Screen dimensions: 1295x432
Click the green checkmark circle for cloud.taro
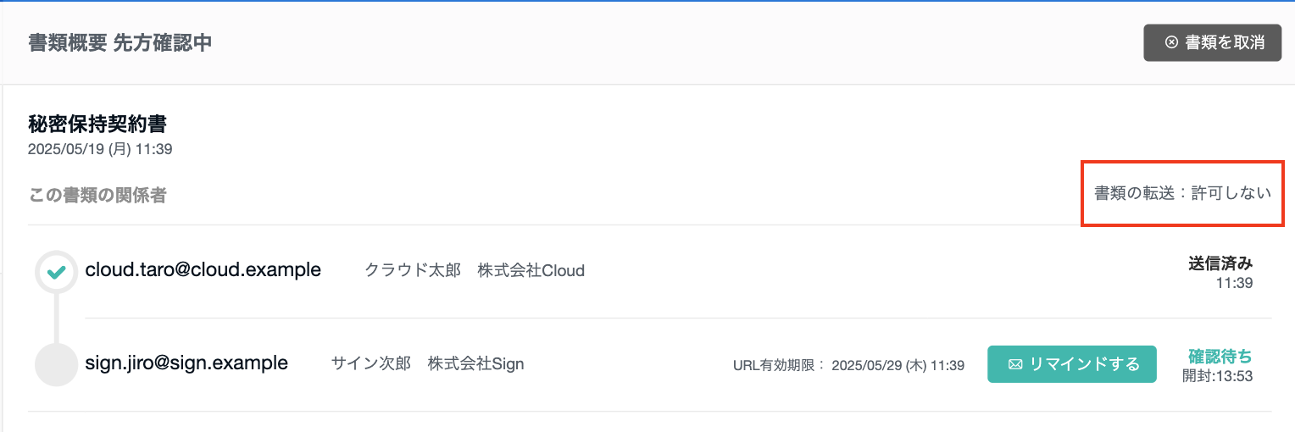[57, 272]
